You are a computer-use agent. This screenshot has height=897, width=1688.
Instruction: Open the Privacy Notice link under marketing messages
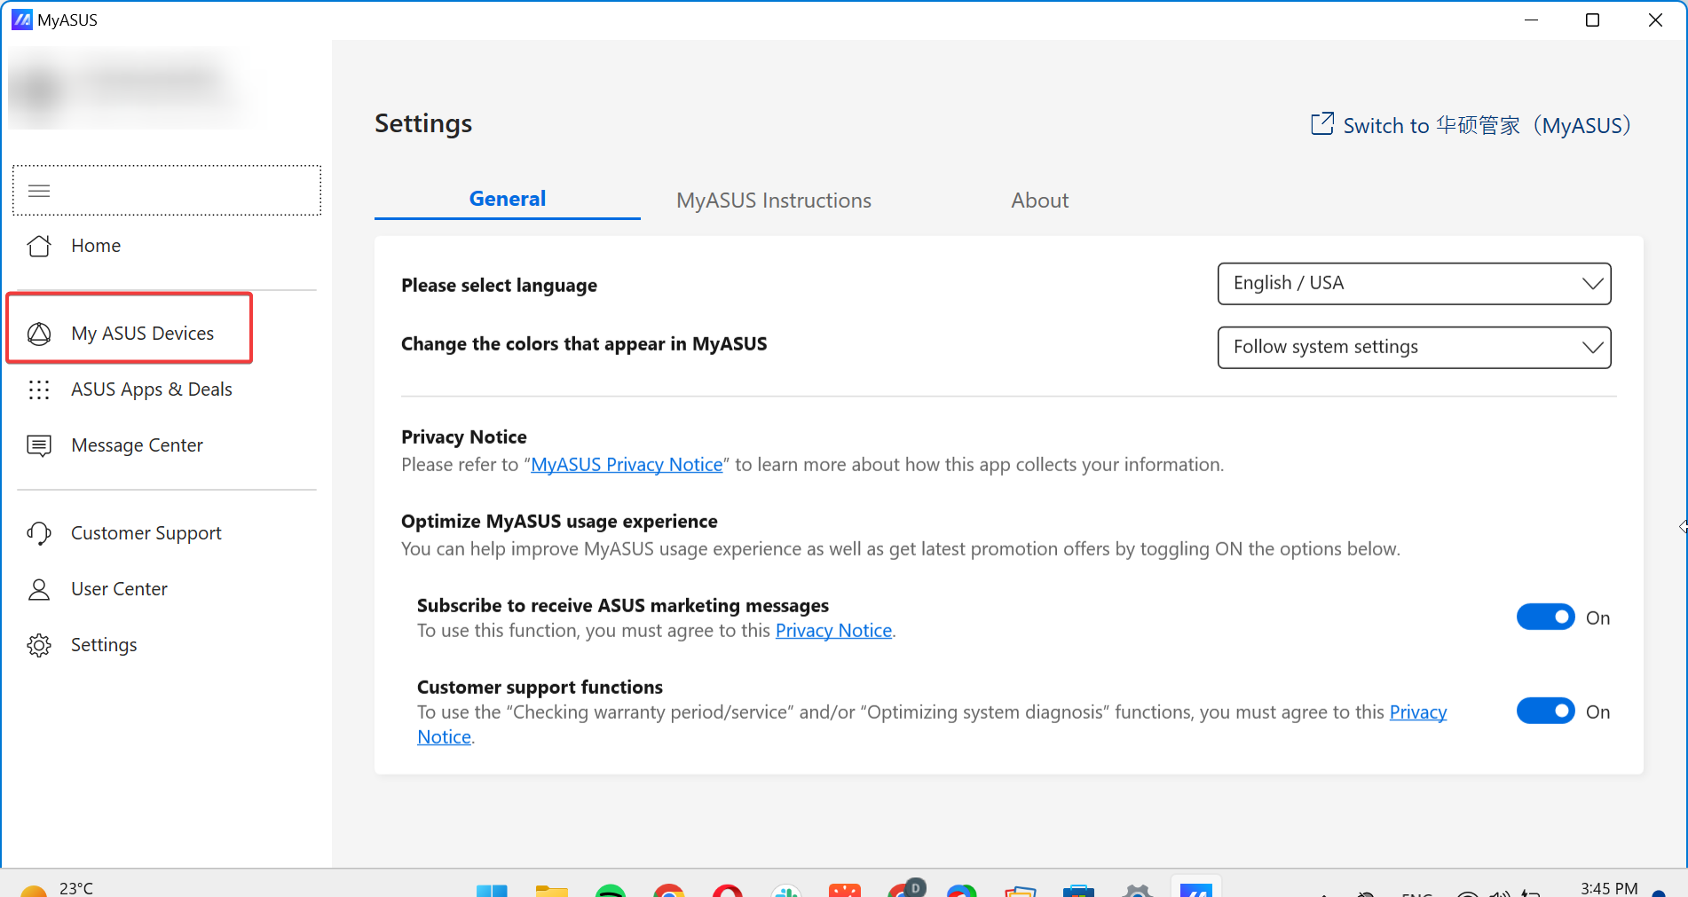[x=833, y=631]
